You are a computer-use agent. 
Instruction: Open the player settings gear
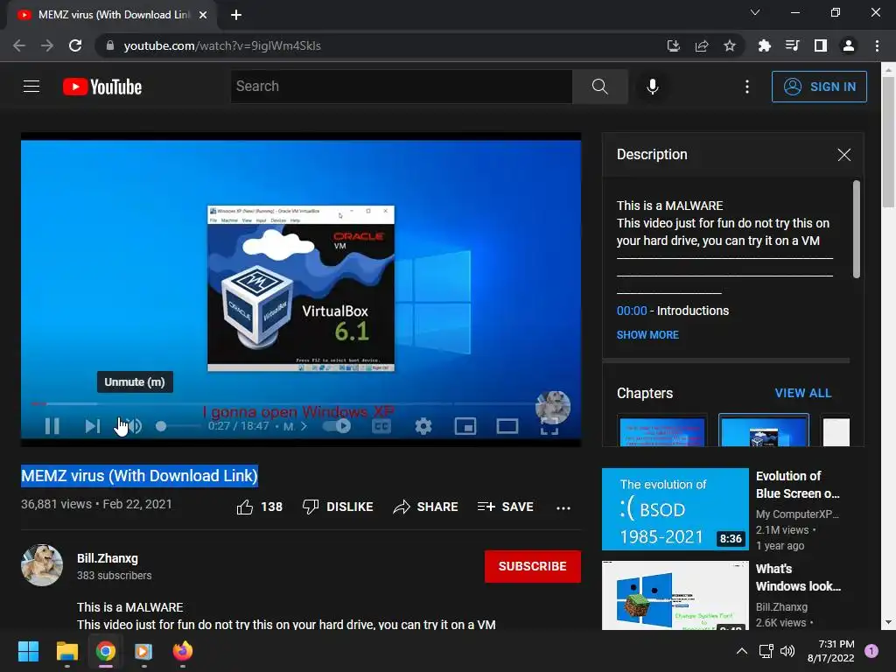point(423,426)
